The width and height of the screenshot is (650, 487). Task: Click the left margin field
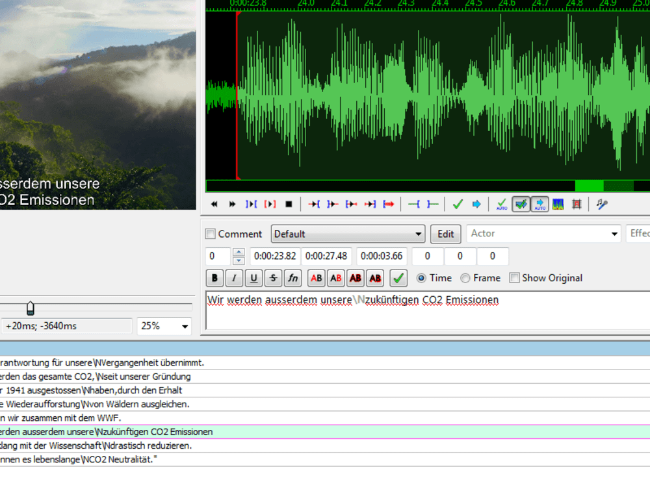click(x=428, y=256)
